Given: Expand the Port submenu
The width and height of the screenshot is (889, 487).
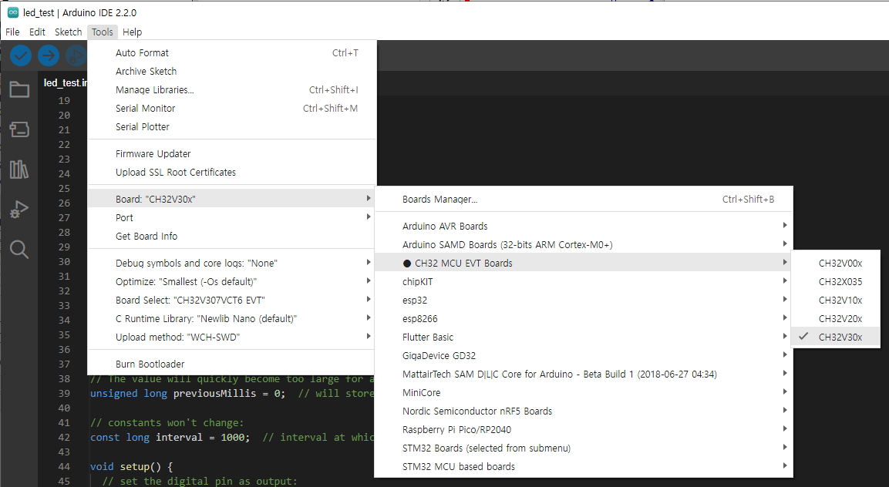Looking at the screenshot, I should (232, 218).
